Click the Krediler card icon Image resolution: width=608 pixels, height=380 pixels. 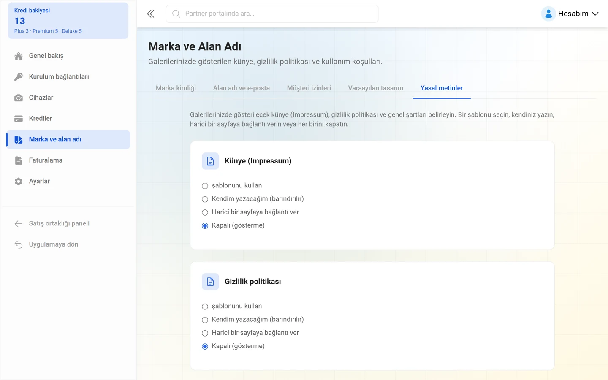[19, 119]
